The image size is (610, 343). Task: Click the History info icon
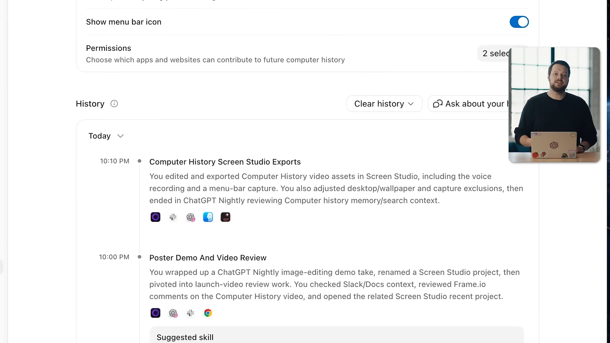pos(114,104)
